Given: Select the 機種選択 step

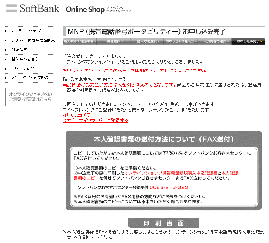Looking at the screenshot, I should [113, 41].
